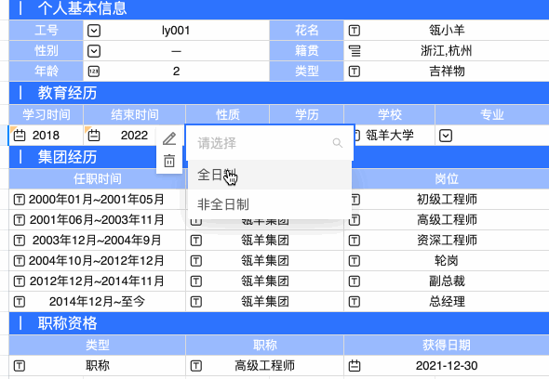Open dropdown icon next to ly001

pyautogui.click(x=94, y=31)
